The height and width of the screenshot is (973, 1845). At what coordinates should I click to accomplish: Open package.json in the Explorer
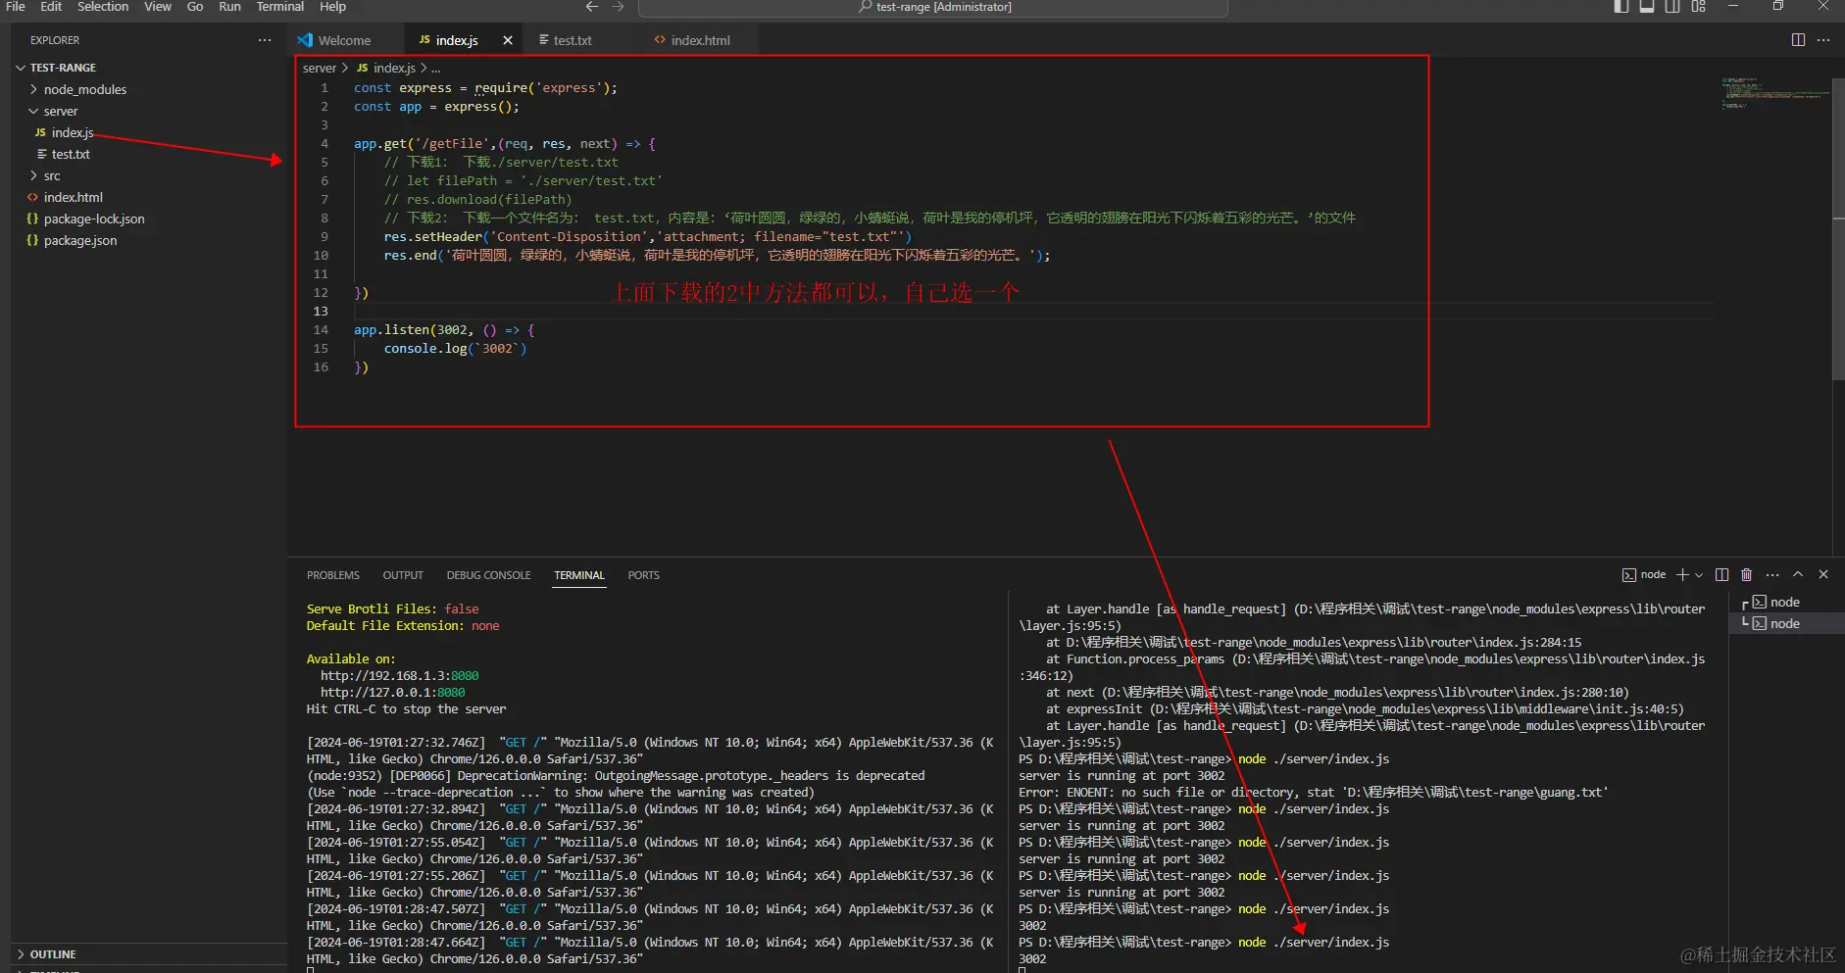[x=147, y=240]
